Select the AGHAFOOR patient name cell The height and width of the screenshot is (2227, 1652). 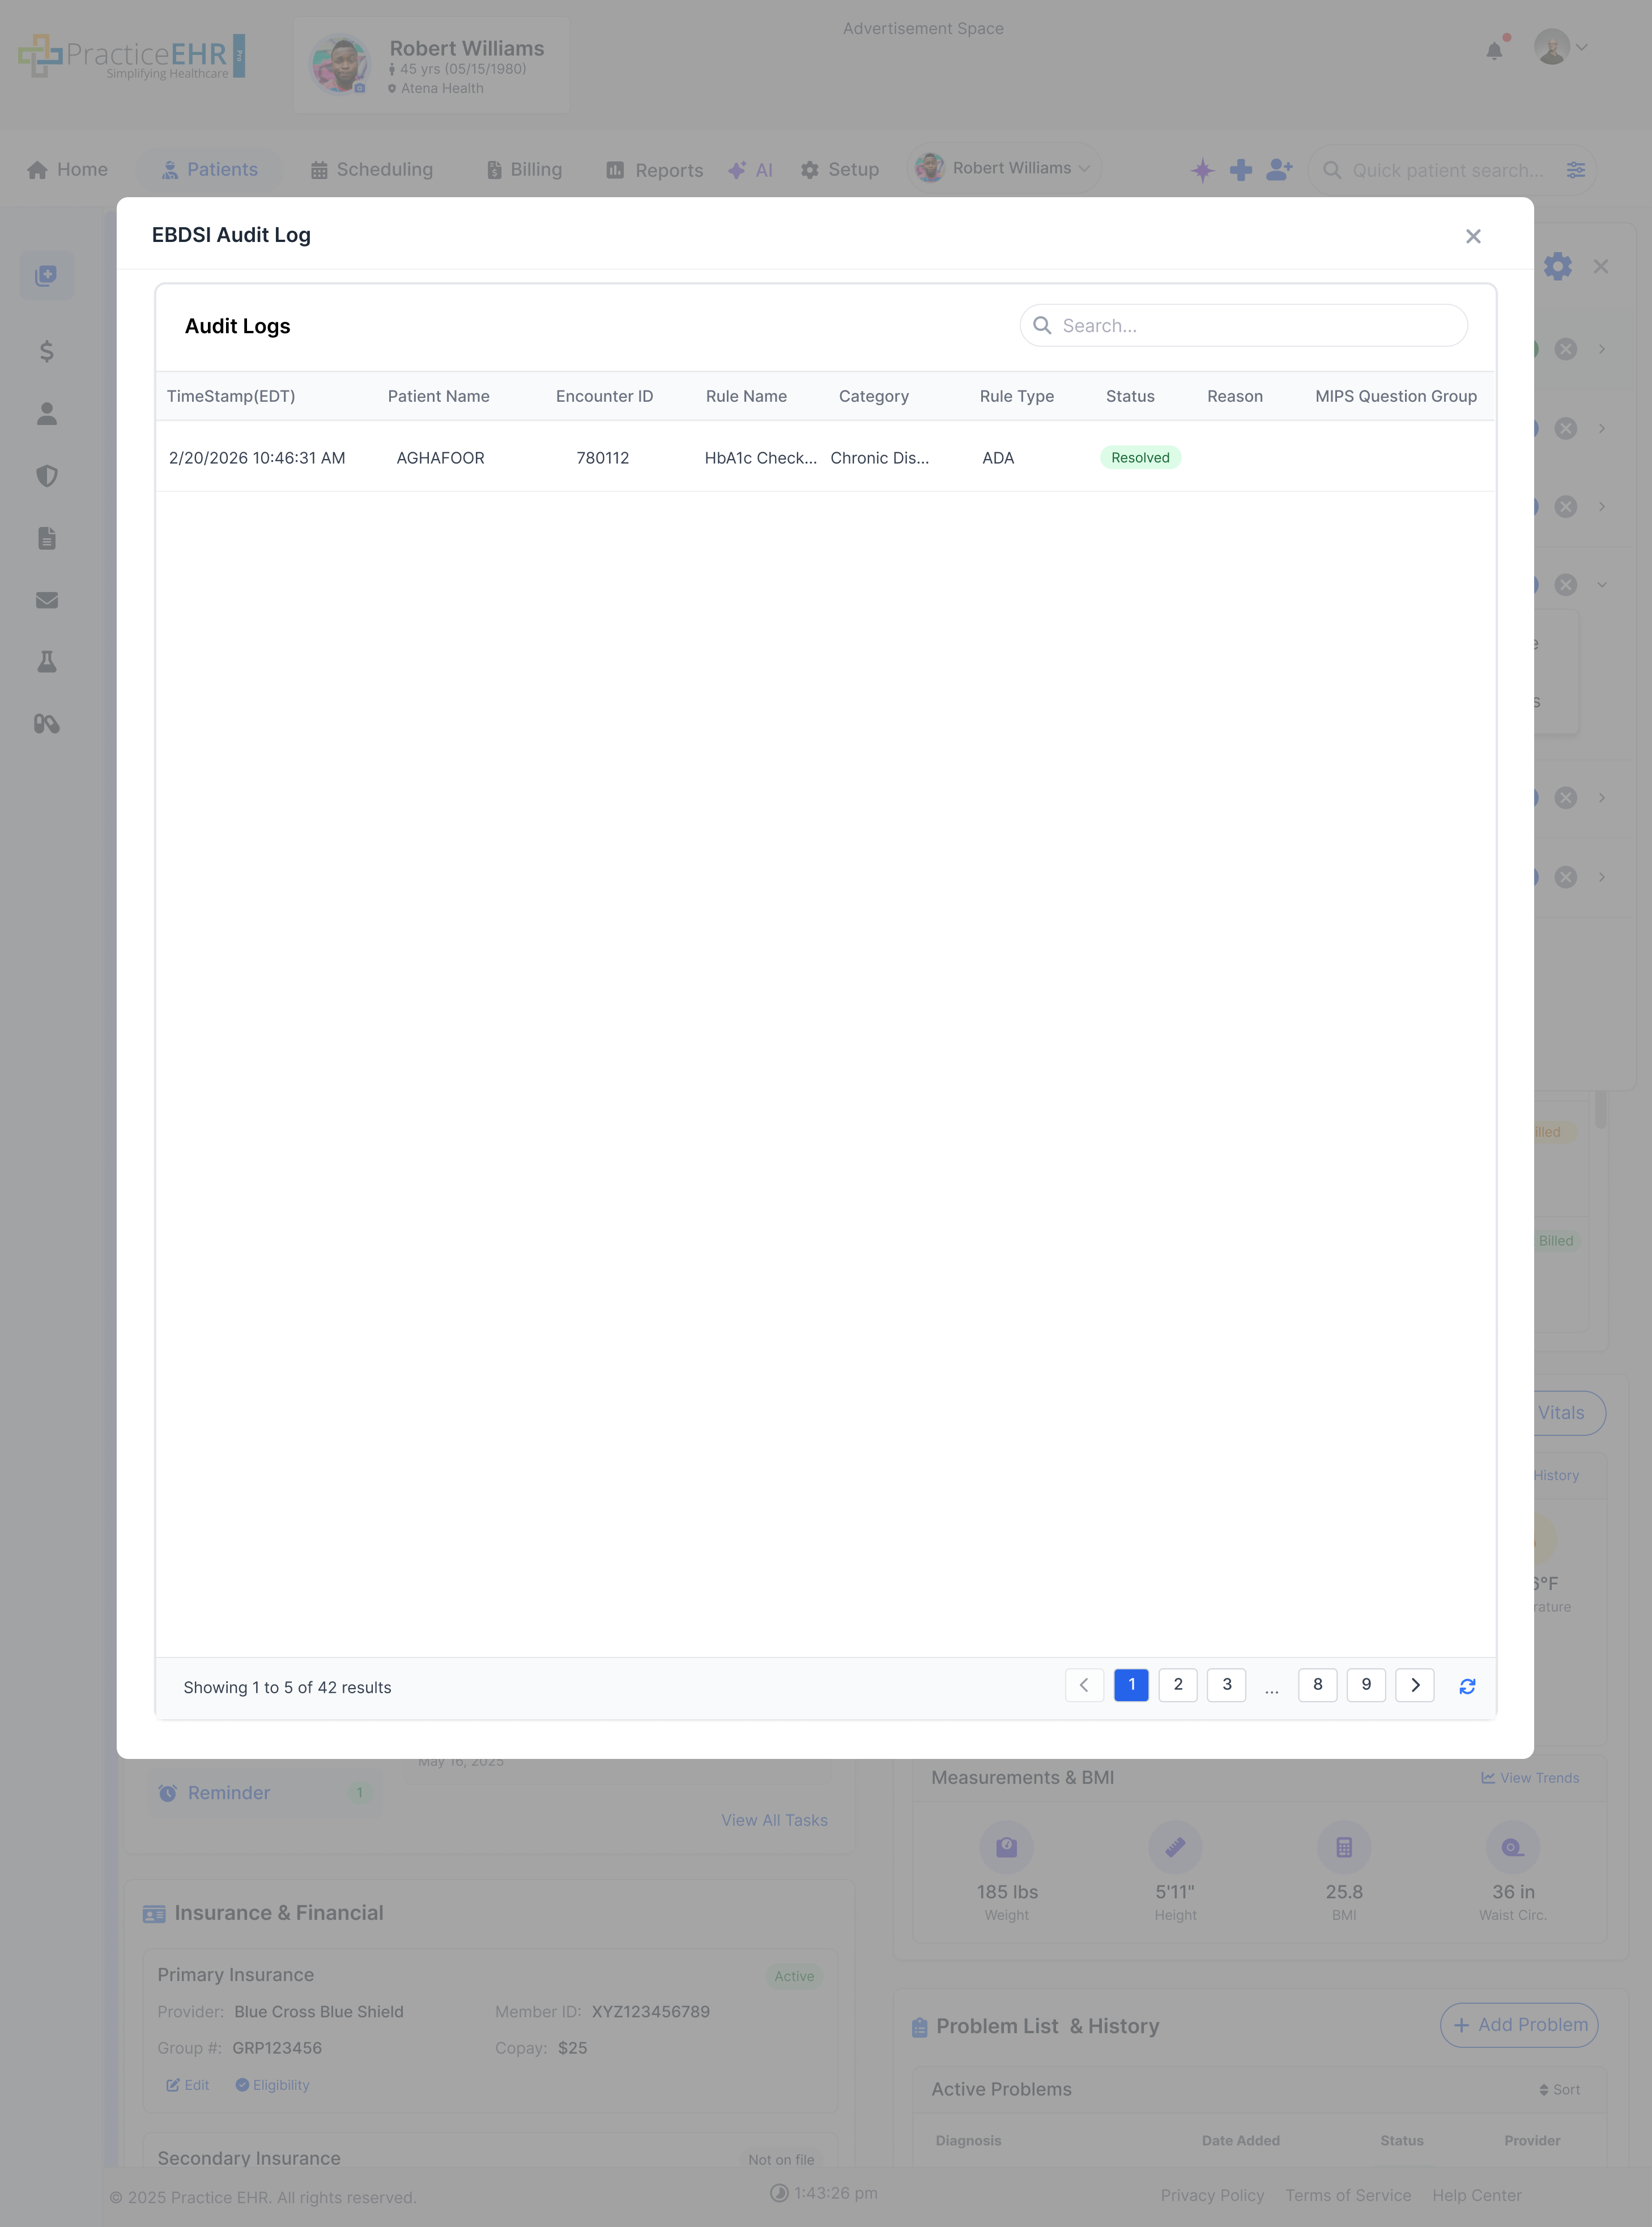point(440,458)
